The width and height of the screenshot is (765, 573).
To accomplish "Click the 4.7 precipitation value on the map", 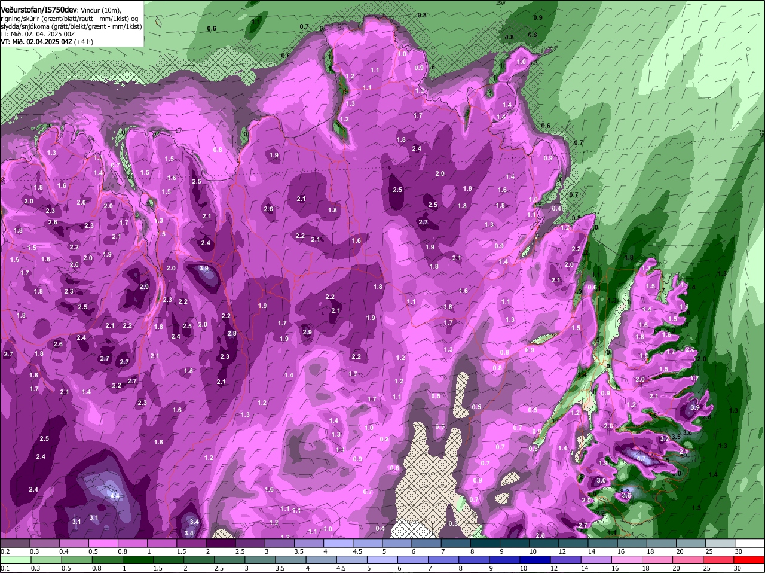I will pos(641,458).
